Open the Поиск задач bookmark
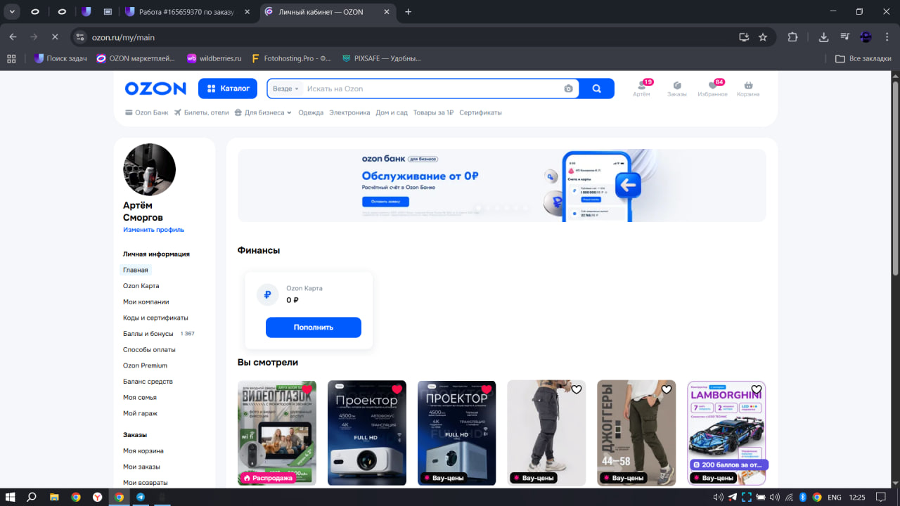The image size is (900, 506). click(x=60, y=59)
